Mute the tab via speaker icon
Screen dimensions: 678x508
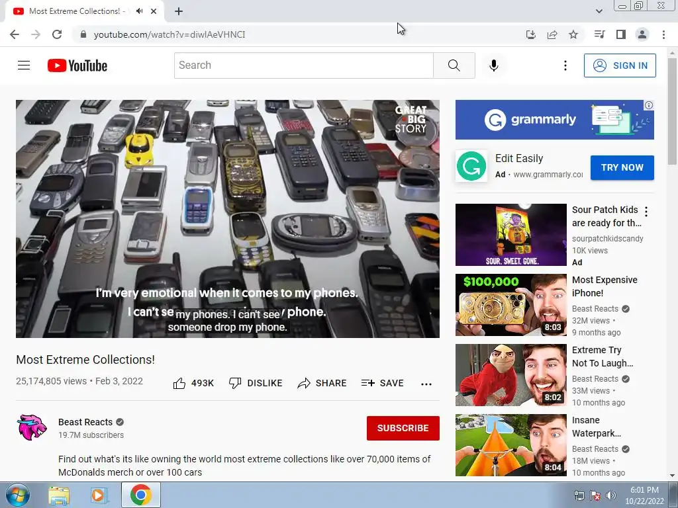[x=139, y=11]
